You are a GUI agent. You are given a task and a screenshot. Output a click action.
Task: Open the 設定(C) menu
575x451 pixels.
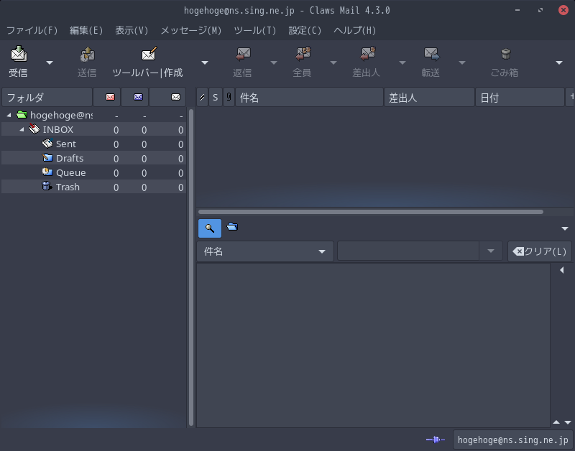point(305,30)
